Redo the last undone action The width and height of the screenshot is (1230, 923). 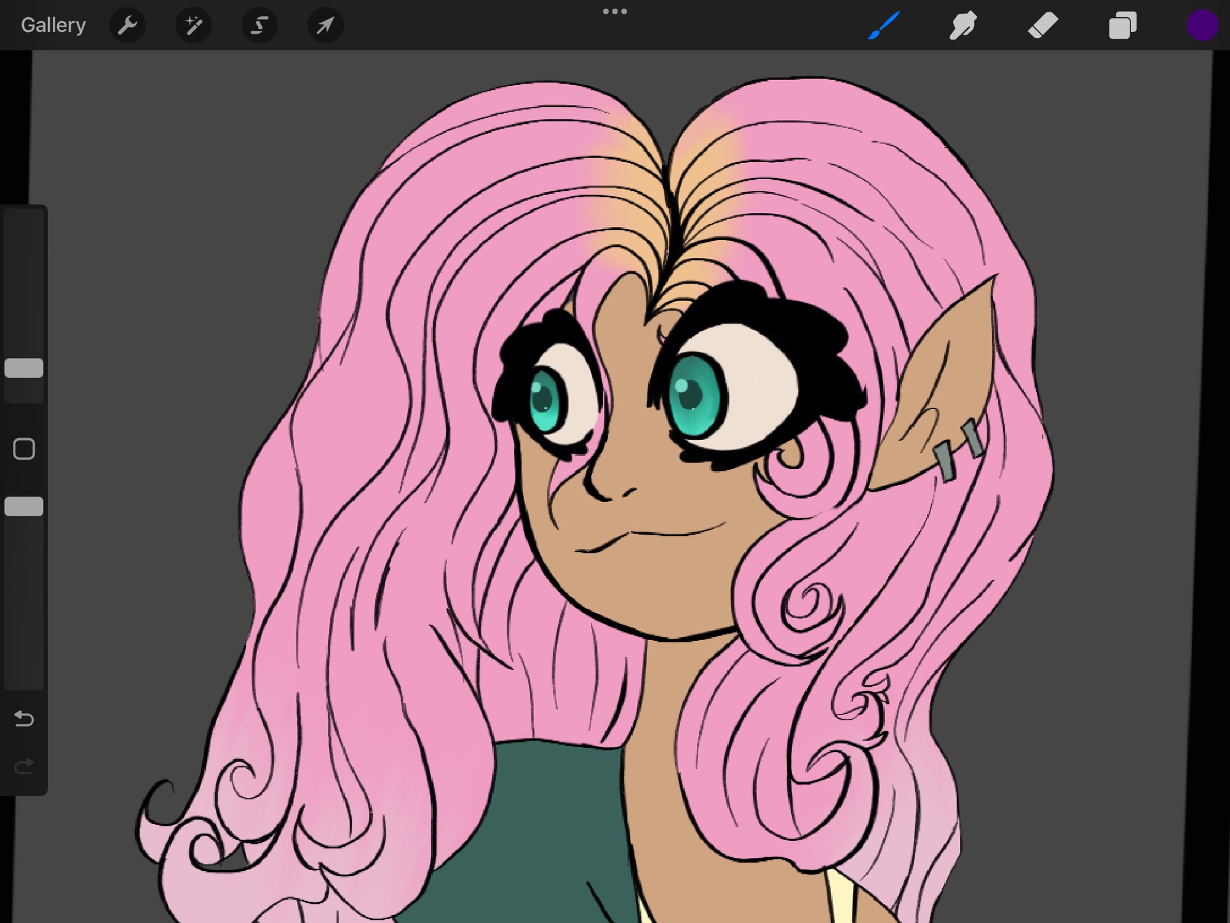(24, 767)
